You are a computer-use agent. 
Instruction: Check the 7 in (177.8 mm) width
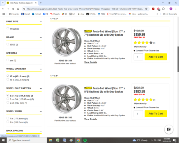click(x=8, y=118)
